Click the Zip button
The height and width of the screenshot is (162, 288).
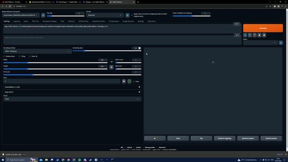tap(201, 138)
